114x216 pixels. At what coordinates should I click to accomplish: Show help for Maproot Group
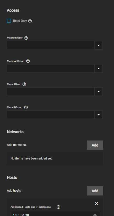[x=28, y=61]
